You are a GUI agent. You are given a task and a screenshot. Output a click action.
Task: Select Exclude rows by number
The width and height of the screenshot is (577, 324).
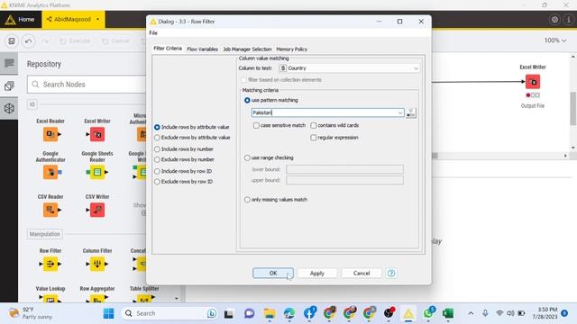tap(184, 159)
